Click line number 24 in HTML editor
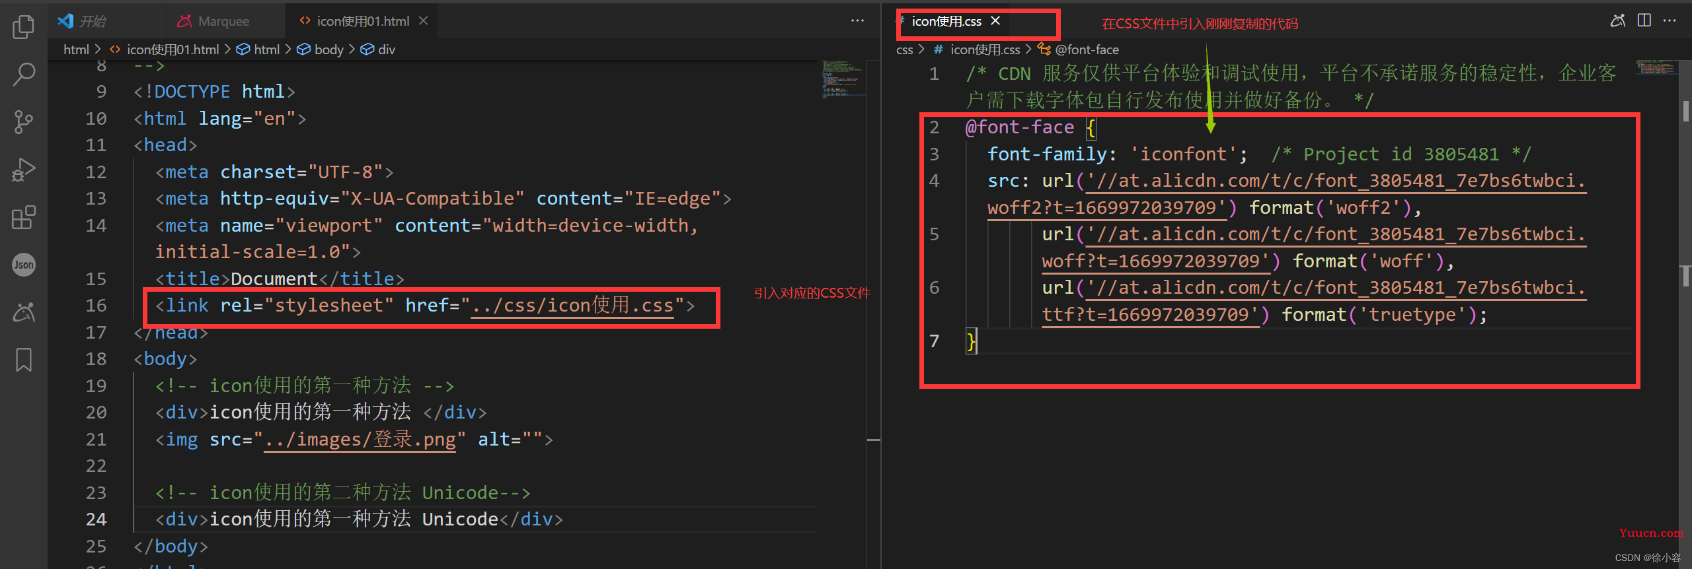The image size is (1692, 569). point(96,519)
